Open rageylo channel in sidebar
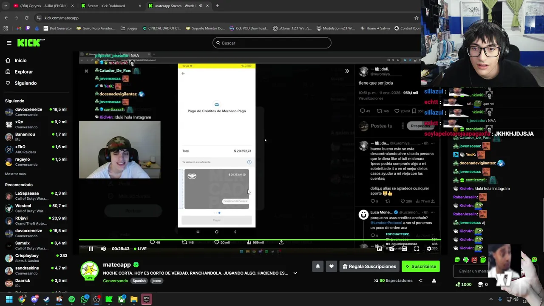Screen dimensions: 544x306 point(36,161)
